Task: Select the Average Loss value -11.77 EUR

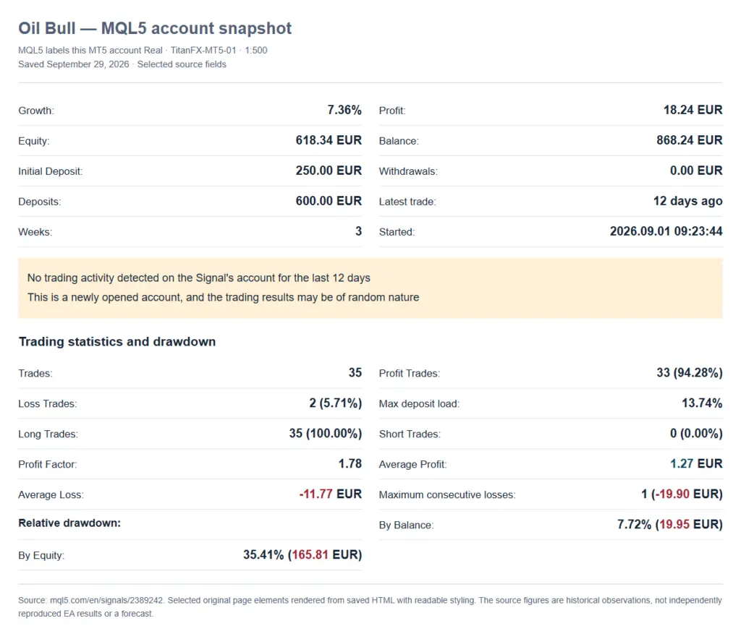Action: click(330, 494)
